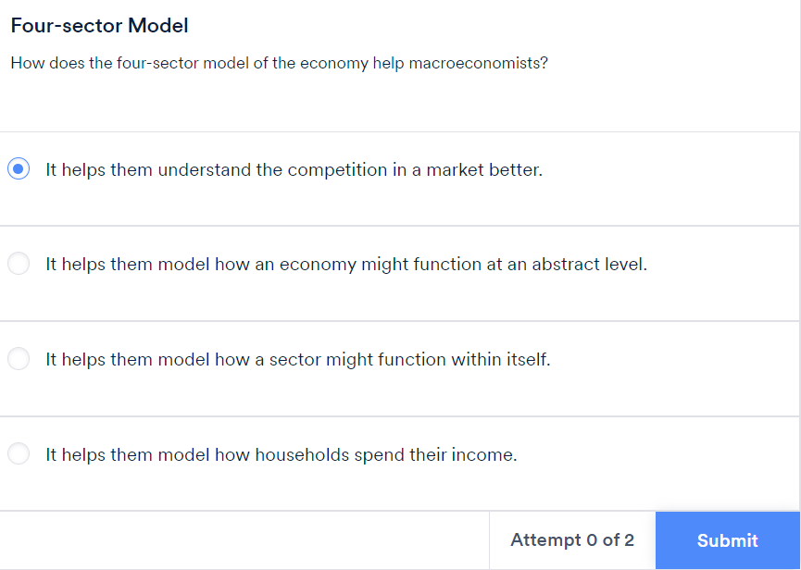Select the 'competition in a market' answer radio button
The image size is (801, 570).
click(x=19, y=169)
